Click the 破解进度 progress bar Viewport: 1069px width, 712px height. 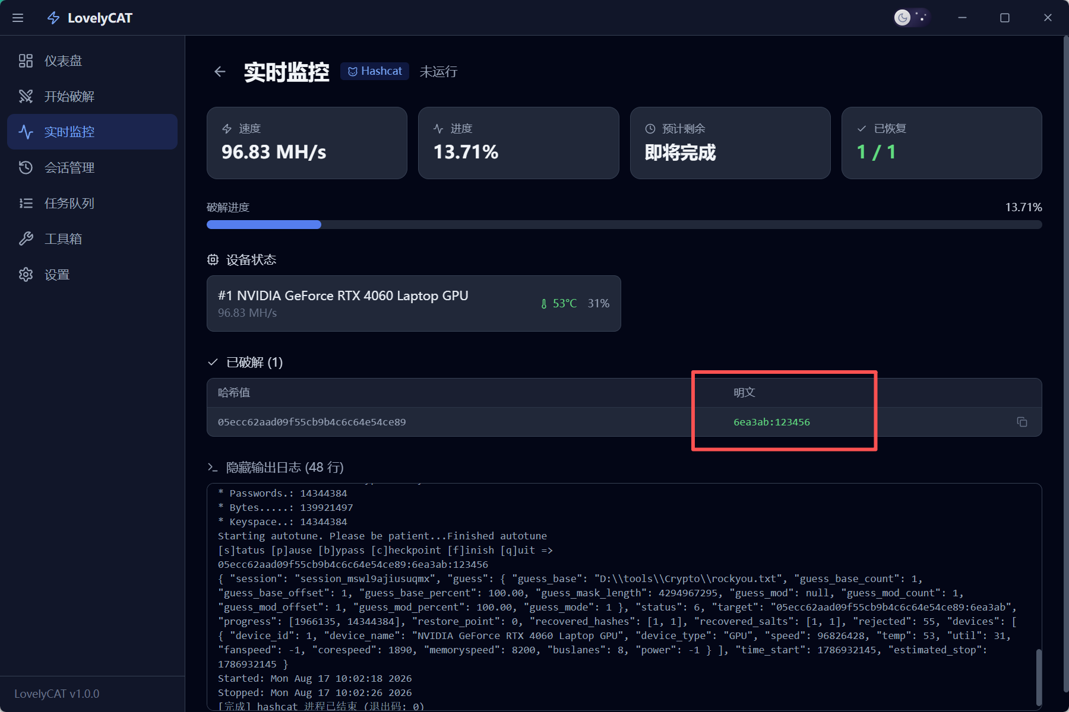coord(624,225)
